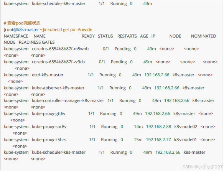Viewport: 224px width, 171px height.
Task: Click the RESTARTS column header
Action: click(x=127, y=36)
